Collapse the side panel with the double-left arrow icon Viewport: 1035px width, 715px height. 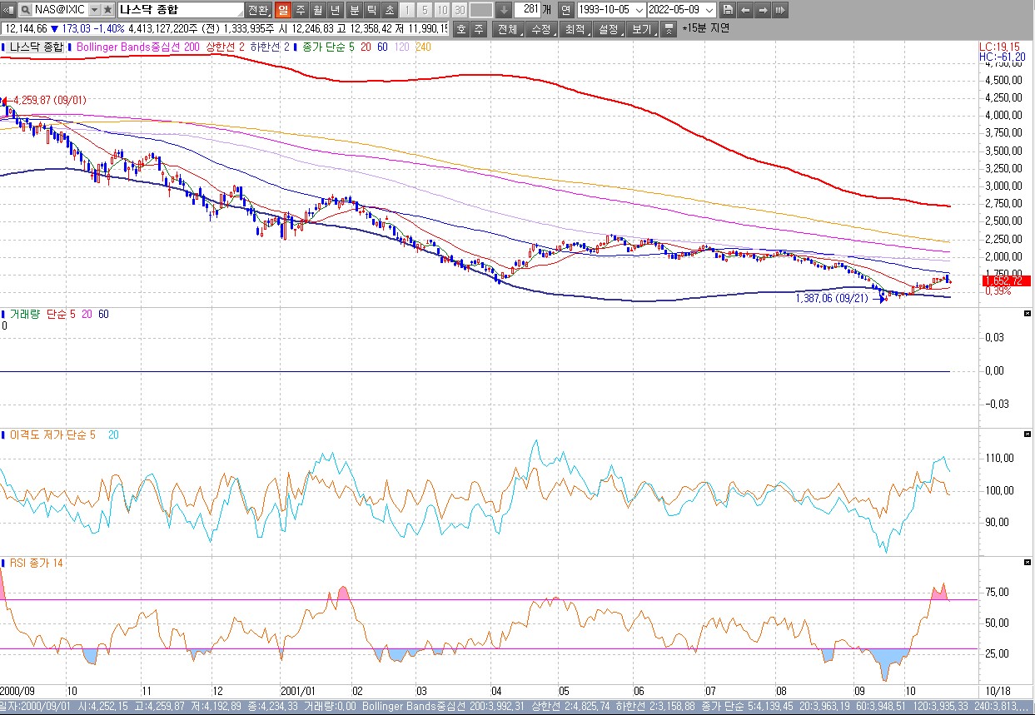click(9, 10)
